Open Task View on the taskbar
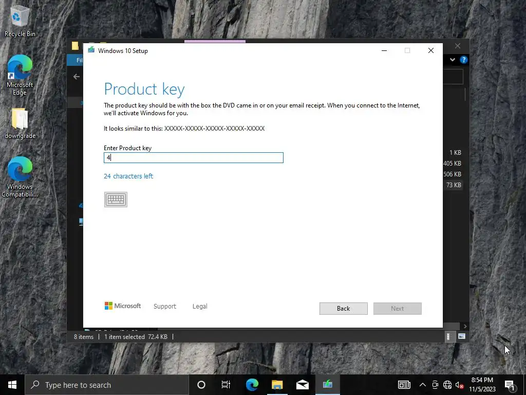This screenshot has height=395, width=526. pyautogui.click(x=226, y=385)
